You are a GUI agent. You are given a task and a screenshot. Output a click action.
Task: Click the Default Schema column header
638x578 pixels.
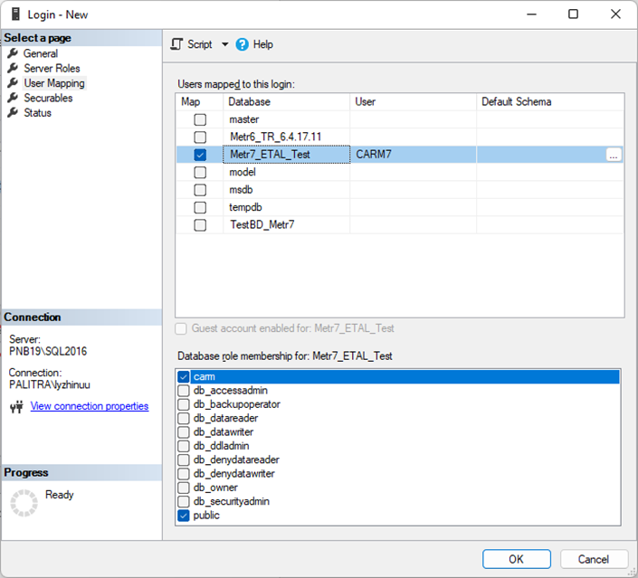tap(550, 101)
